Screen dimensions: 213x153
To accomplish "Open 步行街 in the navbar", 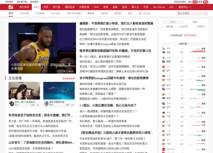I will point(57,7).
